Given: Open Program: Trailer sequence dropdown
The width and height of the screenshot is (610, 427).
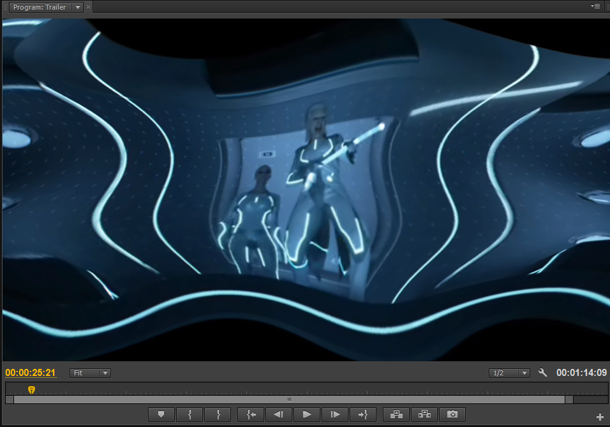Looking at the screenshot, I should coord(78,7).
